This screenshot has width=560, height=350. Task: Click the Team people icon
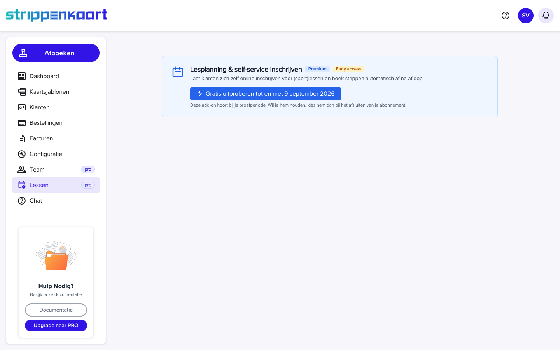[22, 170]
